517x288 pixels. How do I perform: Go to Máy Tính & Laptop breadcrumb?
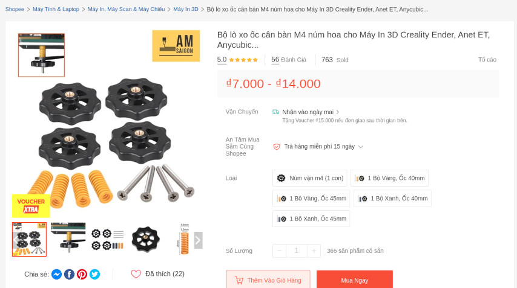tap(56, 9)
